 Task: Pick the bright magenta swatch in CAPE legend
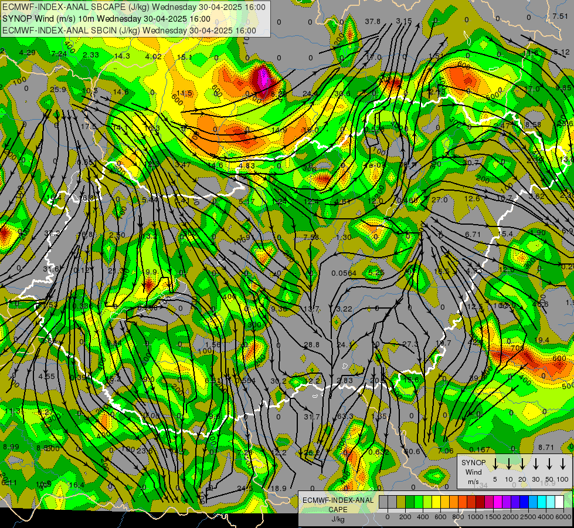[498, 502]
